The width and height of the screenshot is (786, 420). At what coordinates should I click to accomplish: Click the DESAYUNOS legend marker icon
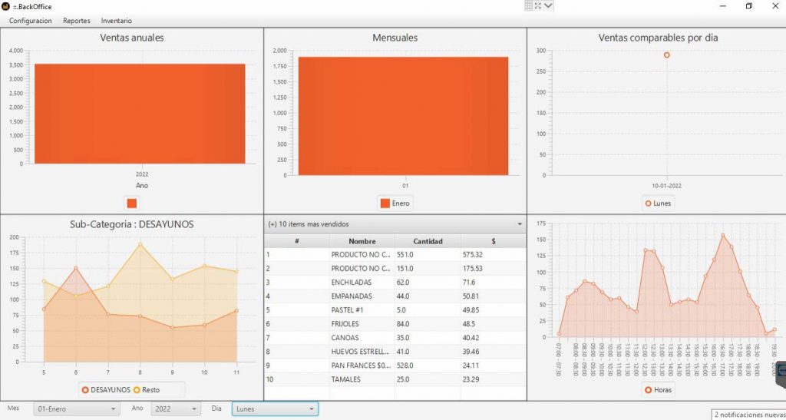[84, 390]
